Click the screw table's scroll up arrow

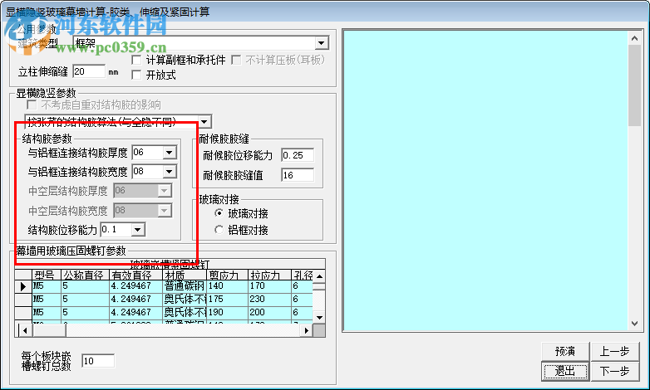(x=319, y=276)
